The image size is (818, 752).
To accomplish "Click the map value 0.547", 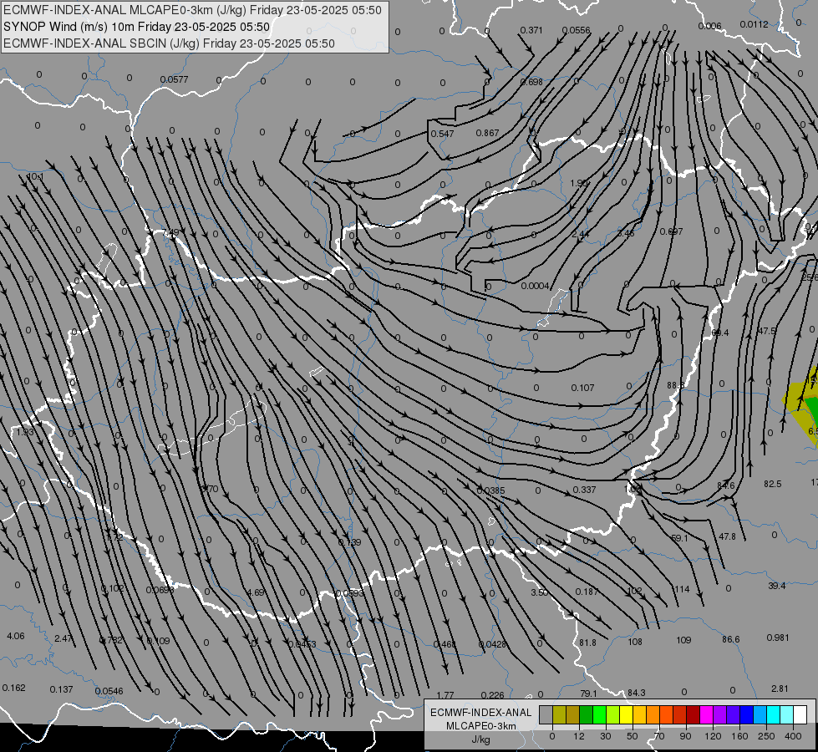I will [x=442, y=134].
